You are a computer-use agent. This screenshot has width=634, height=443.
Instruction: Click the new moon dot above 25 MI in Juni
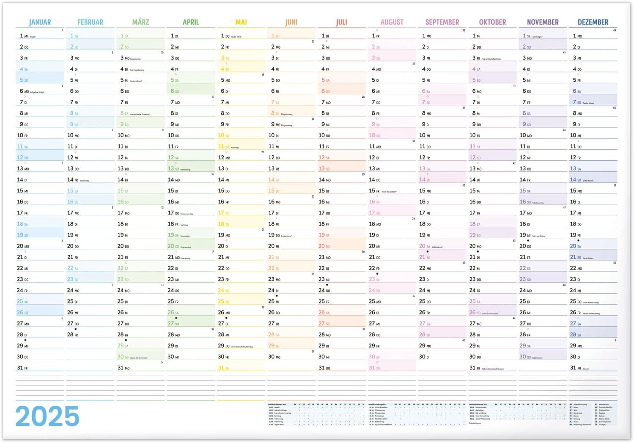(277, 296)
